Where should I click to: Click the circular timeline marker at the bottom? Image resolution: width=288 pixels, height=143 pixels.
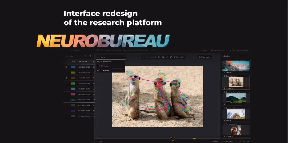[x=173, y=139]
